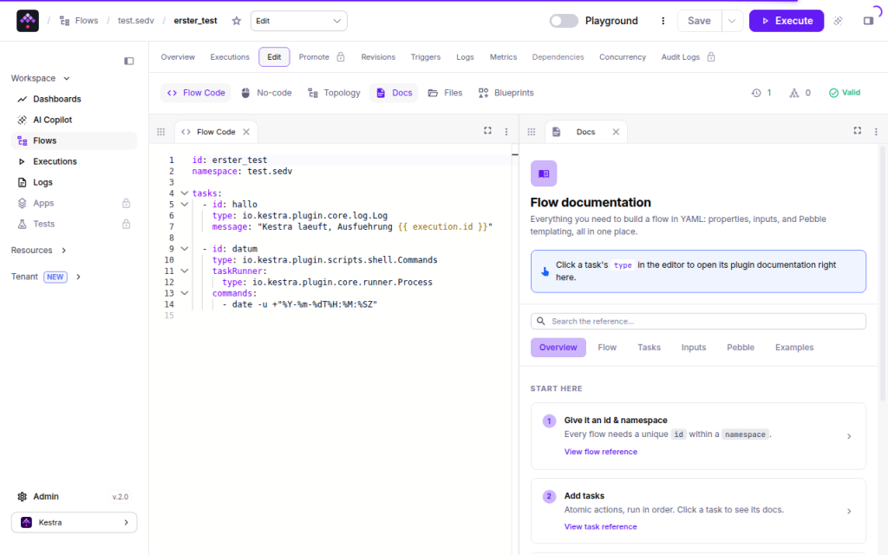
Task: Open the Triggers tab
Action: [426, 57]
